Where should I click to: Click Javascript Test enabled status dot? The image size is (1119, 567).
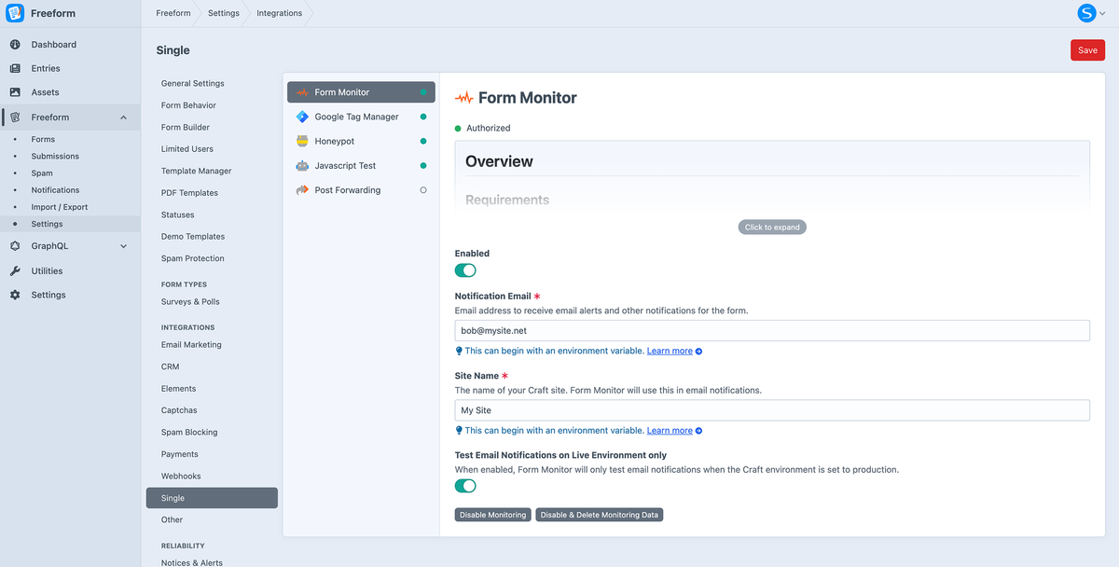coord(423,165)
